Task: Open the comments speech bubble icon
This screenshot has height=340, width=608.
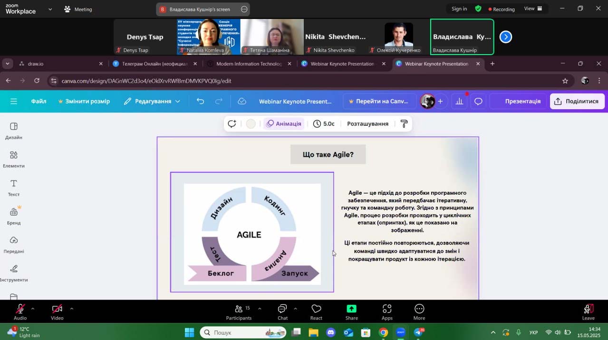Action: click(x=479, y=101)
